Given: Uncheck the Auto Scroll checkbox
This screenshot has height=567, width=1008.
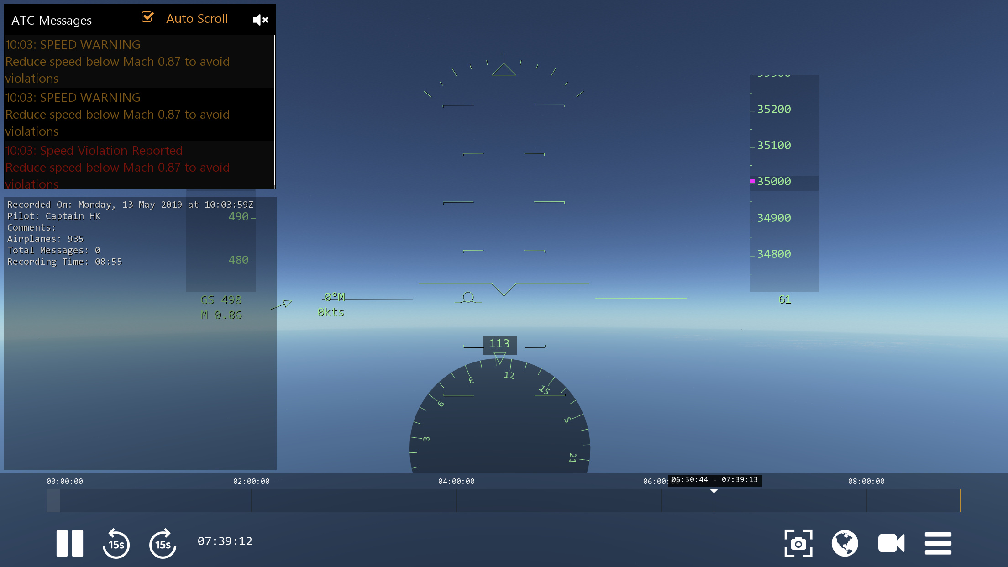Looking at the screenshot, I should 147,17.
